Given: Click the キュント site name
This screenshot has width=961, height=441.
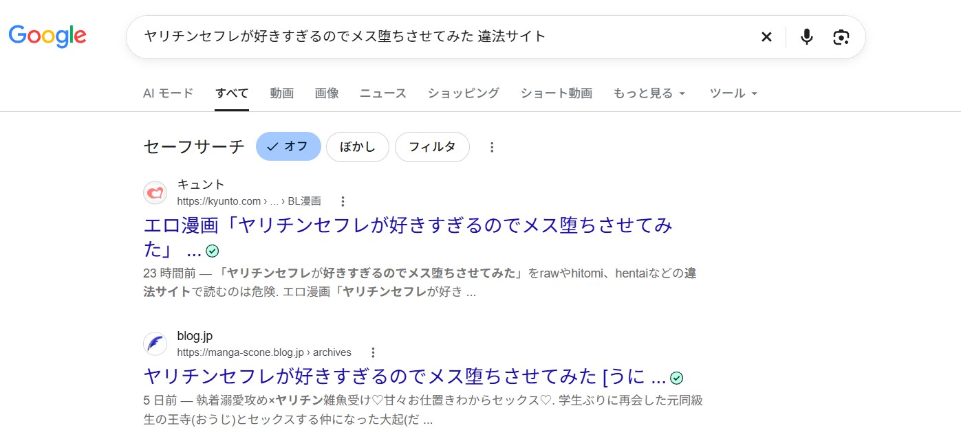Looking at the screenshot, I should (x=201, y=184).
